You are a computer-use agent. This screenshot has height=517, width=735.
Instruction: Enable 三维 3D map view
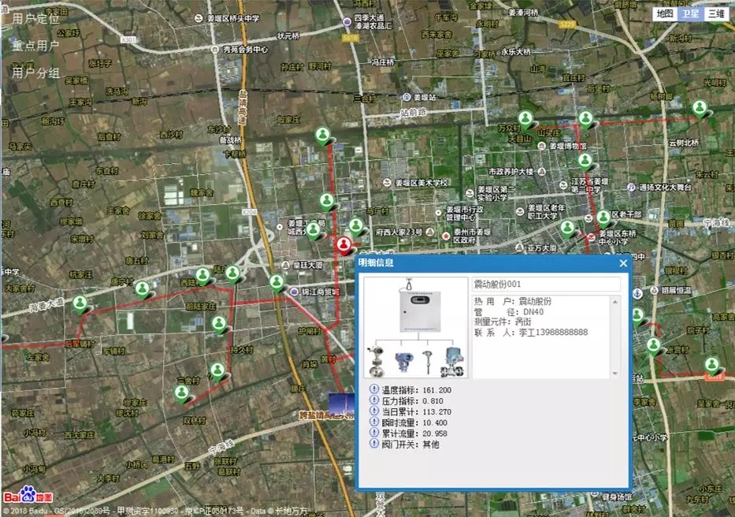pyautogui.click(x=715, y=13)
